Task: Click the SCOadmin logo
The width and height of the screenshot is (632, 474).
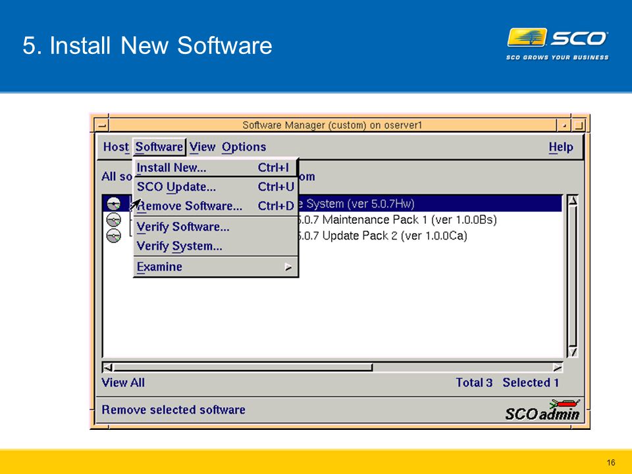Action: click(542, 410)
